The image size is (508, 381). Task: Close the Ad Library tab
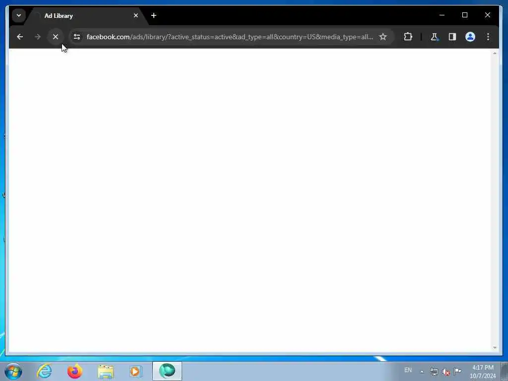136,15
